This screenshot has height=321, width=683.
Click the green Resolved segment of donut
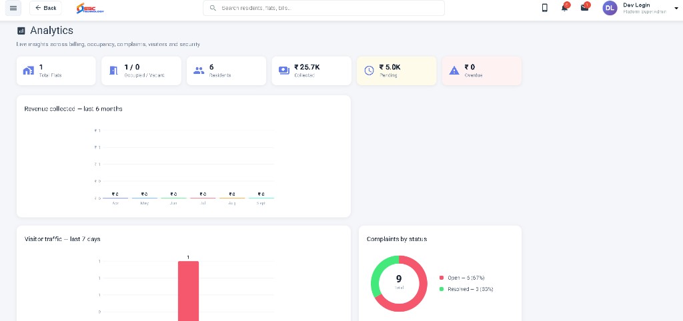[378, 274]
